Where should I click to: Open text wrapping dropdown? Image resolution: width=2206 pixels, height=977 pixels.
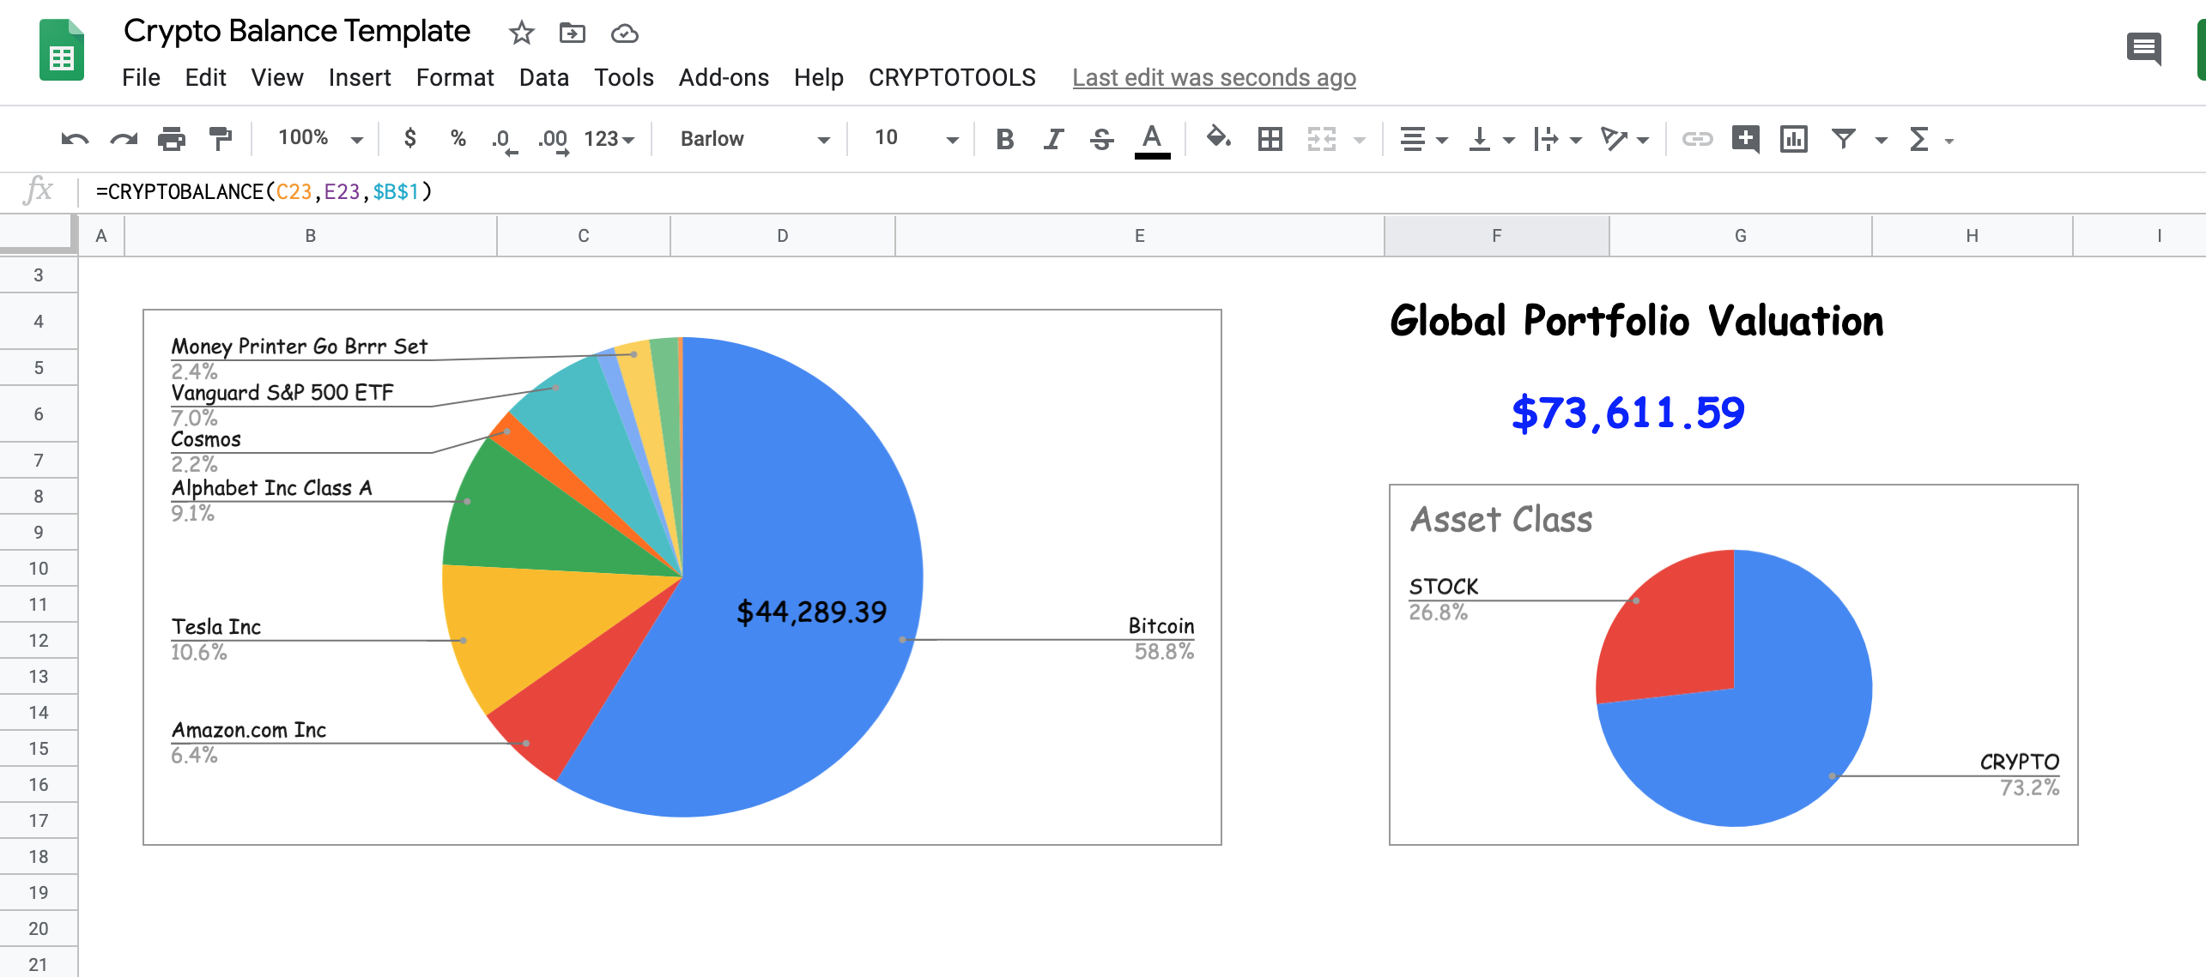coord(1557,139)
